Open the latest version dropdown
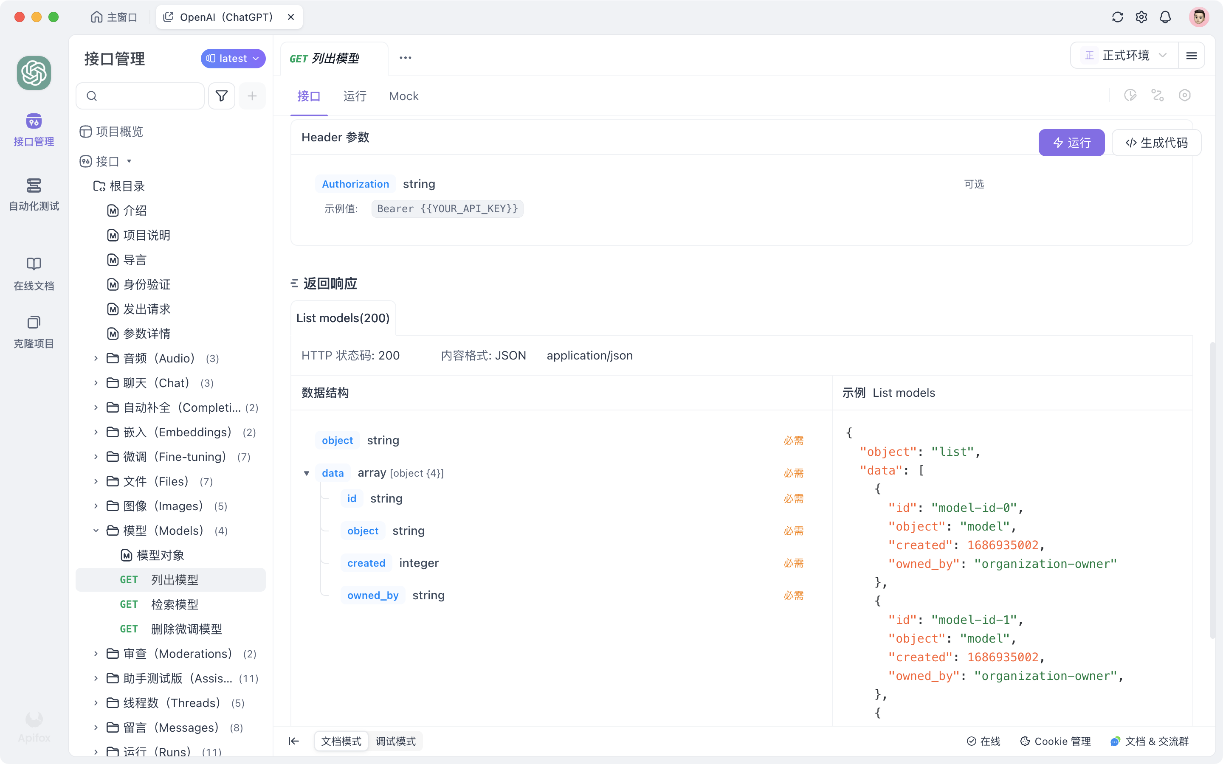1223x764 pixels. point(233,58)
